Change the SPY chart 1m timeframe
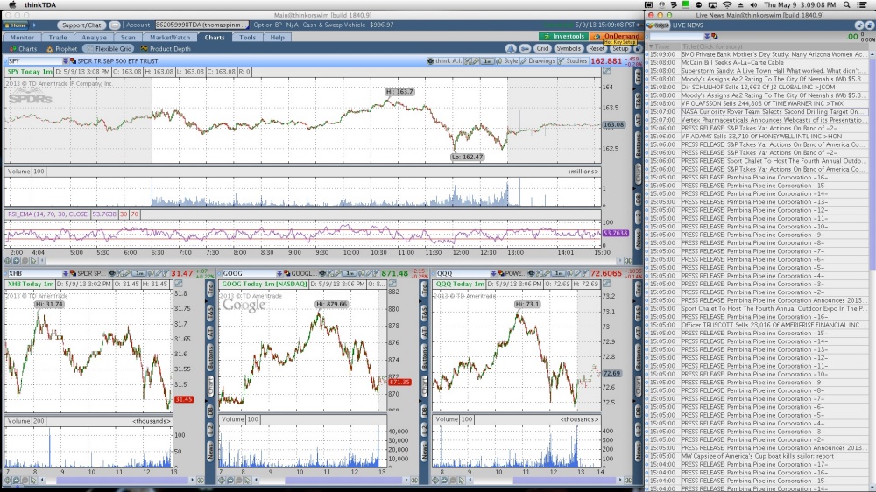Viewport: 876px width, 492px height. 488,61
